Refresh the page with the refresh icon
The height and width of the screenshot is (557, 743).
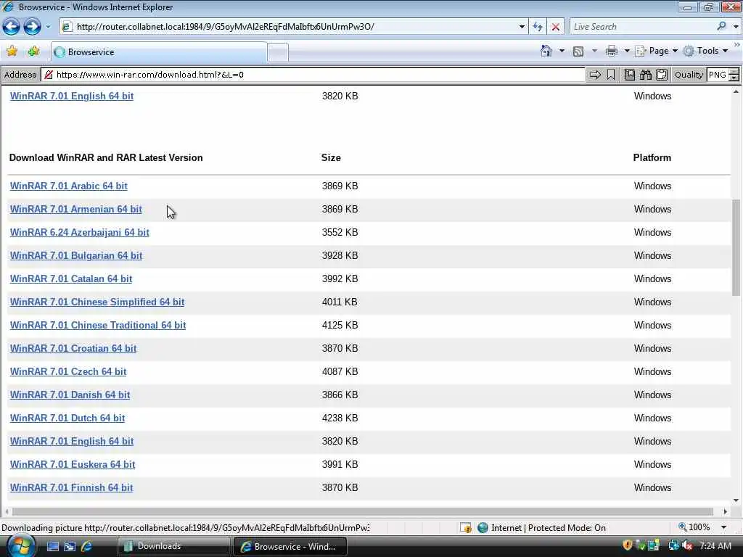click(x=538, y=27)
